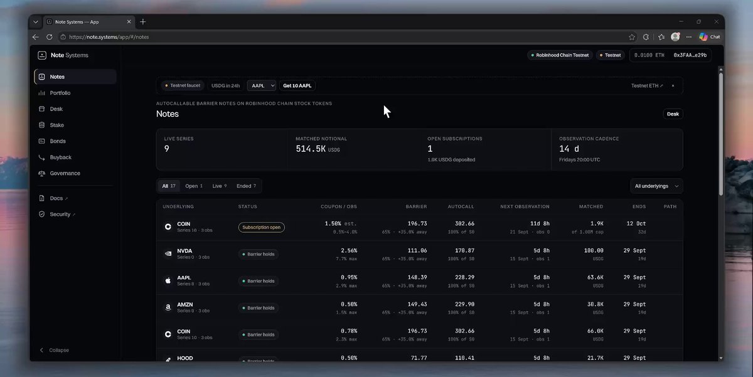Click the Governance scales icon

[x=42, y=173]
